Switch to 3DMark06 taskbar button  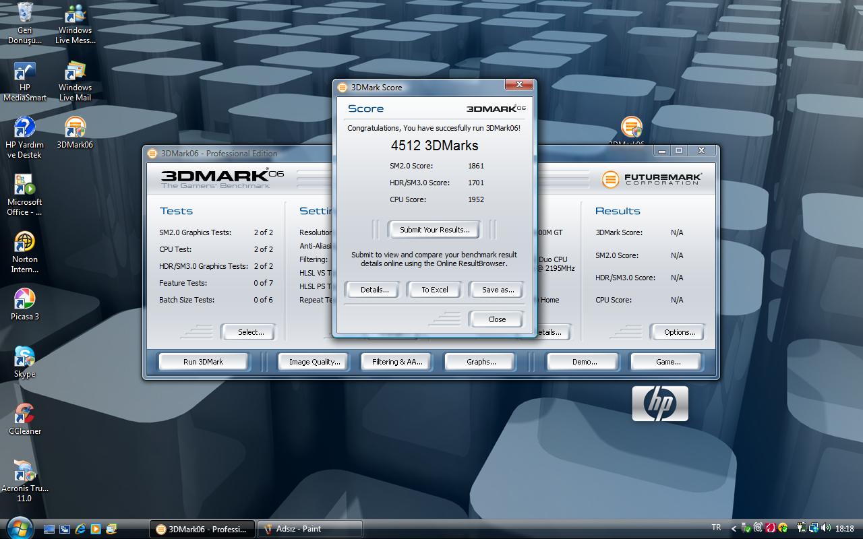click(202, 529)
